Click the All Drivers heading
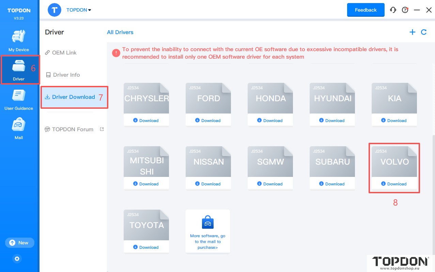This screenshot has width=435, height=272. coord(120,32)
